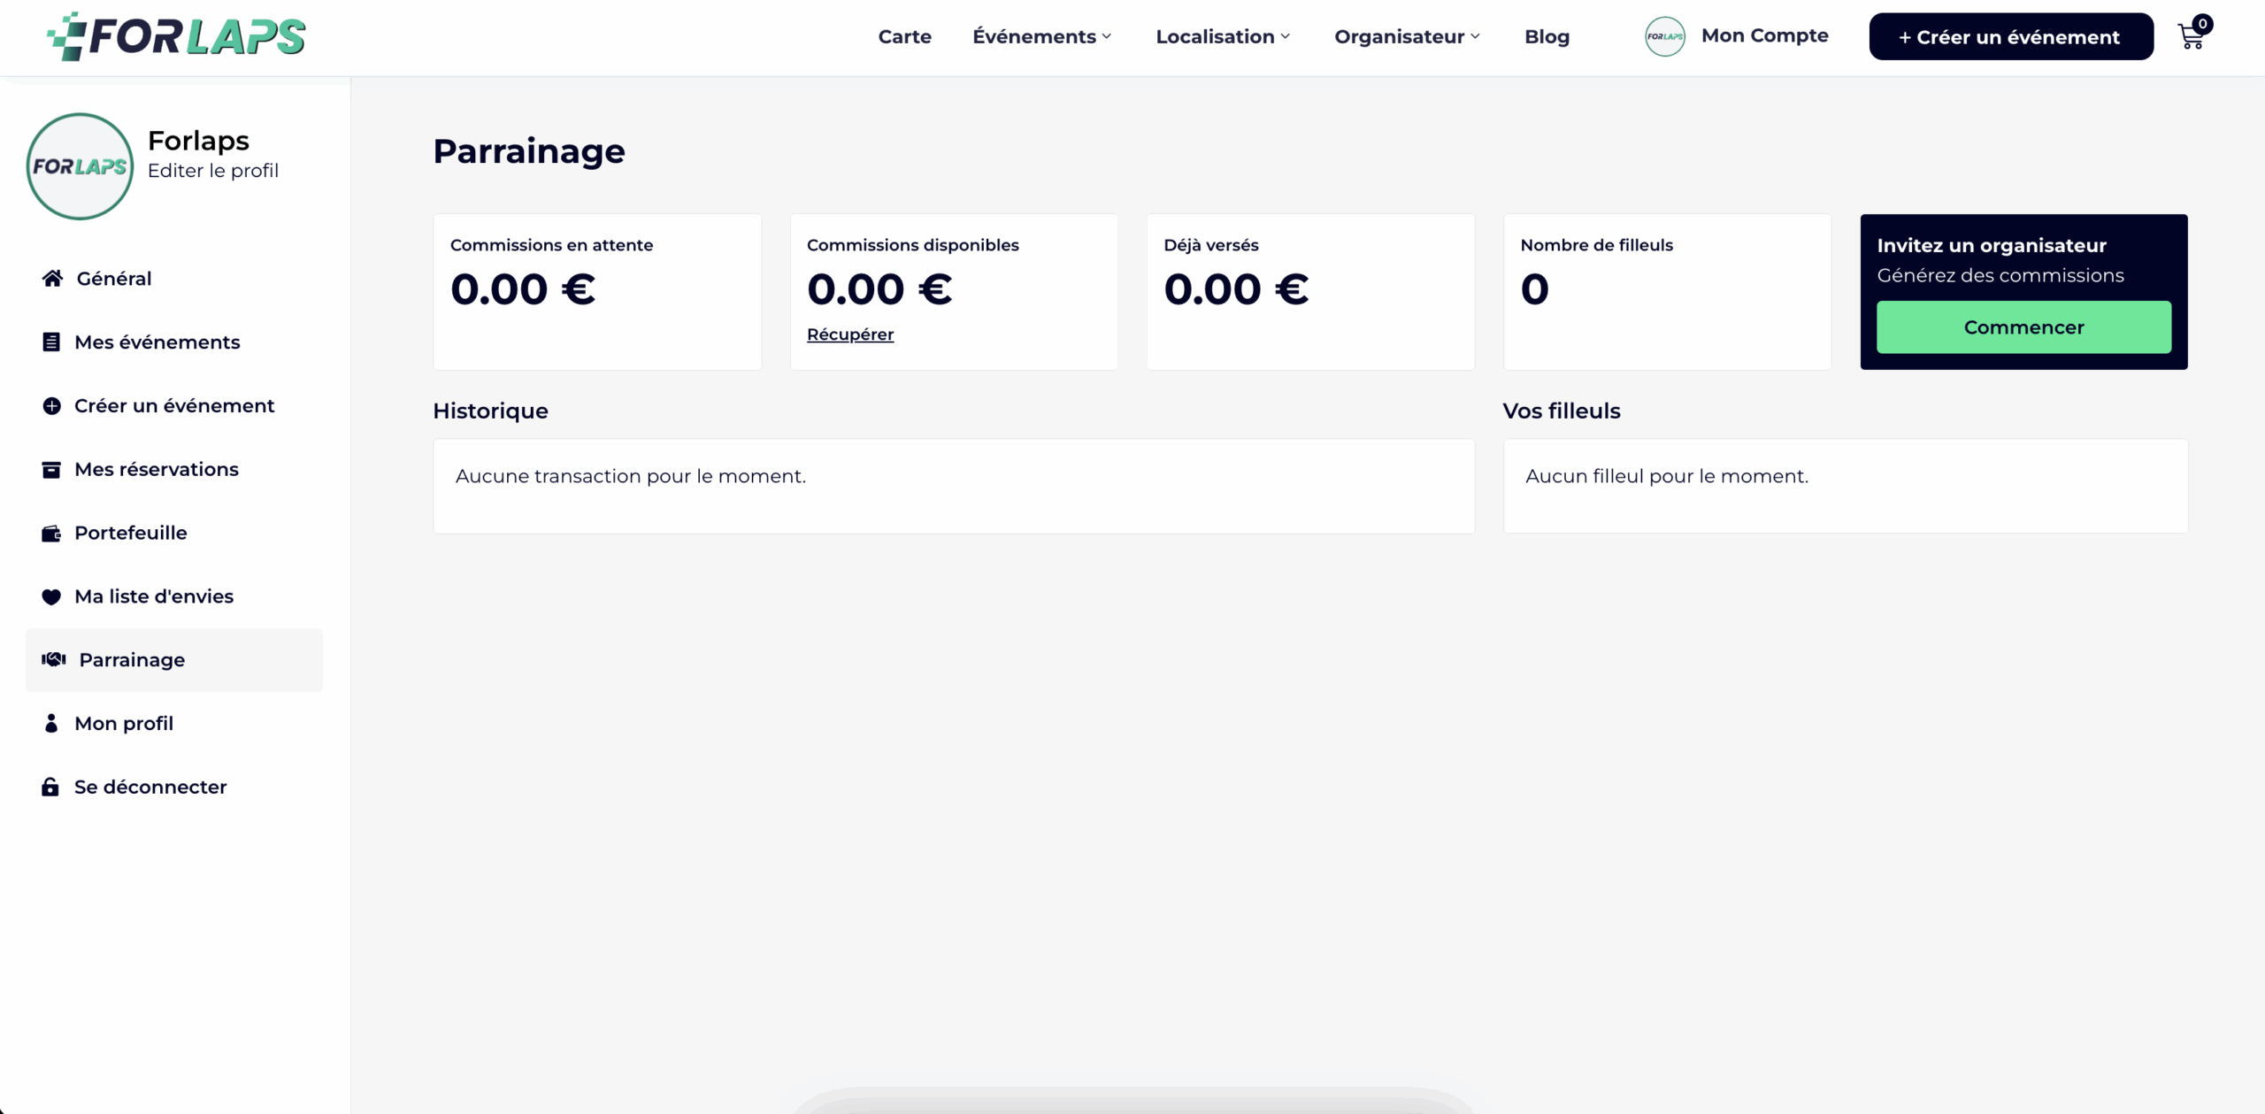
Task: Click the Récupérer link
Action: 849,334
